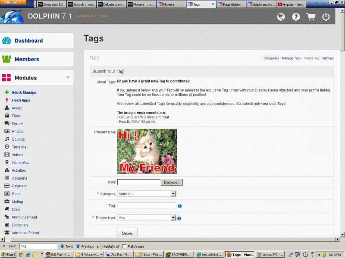Open the shopping cart icon

point(311,17)
